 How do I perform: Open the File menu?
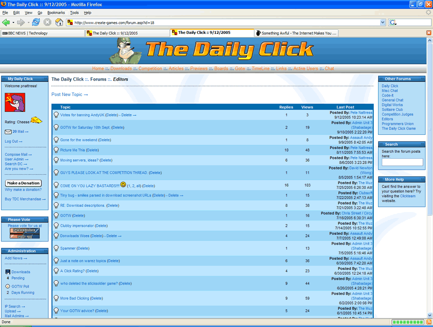coord(5,13)
